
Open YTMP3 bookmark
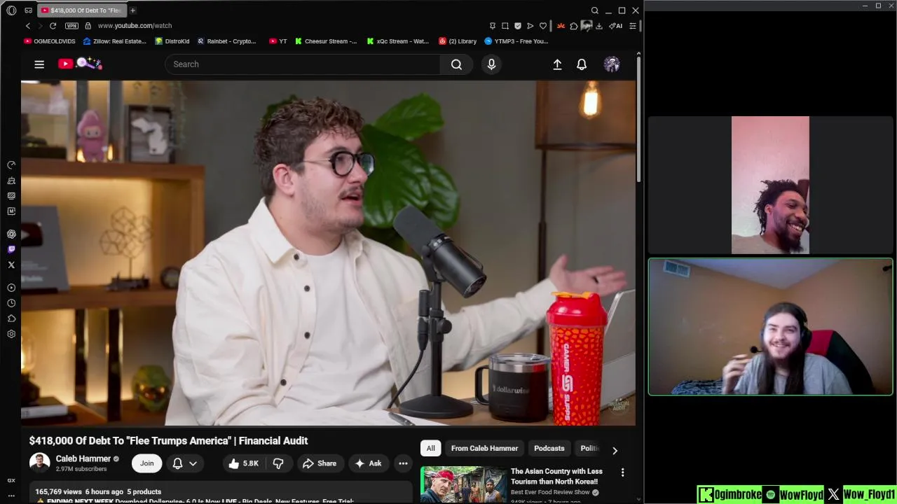pyautogui.click(x=516, y=41)
